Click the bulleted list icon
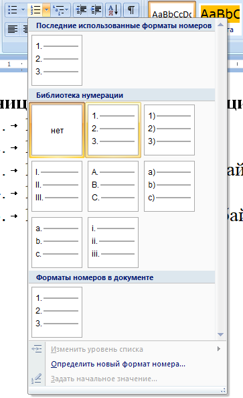243x398 pixels. click(12, 10)
